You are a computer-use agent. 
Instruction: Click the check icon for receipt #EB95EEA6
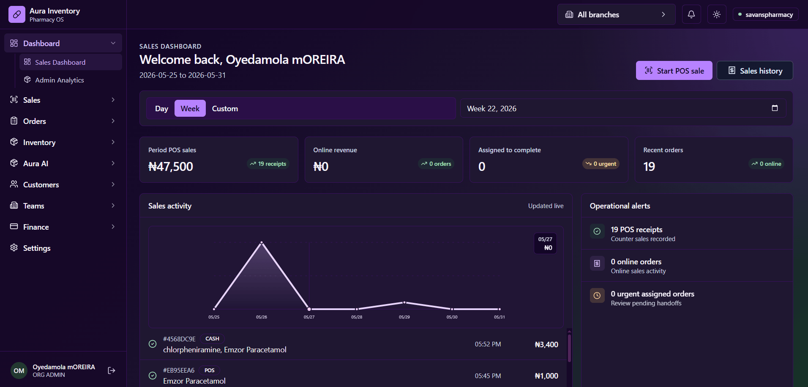click(x=153, y=376)
